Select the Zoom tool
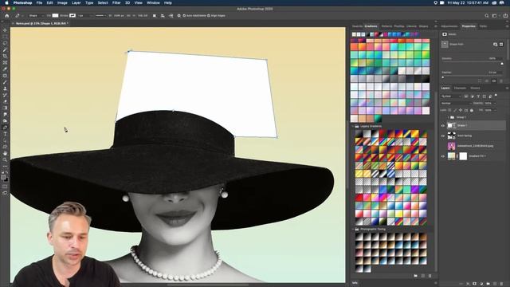The height and width of the screenshot is (287, 510). [x=5, y=159]
